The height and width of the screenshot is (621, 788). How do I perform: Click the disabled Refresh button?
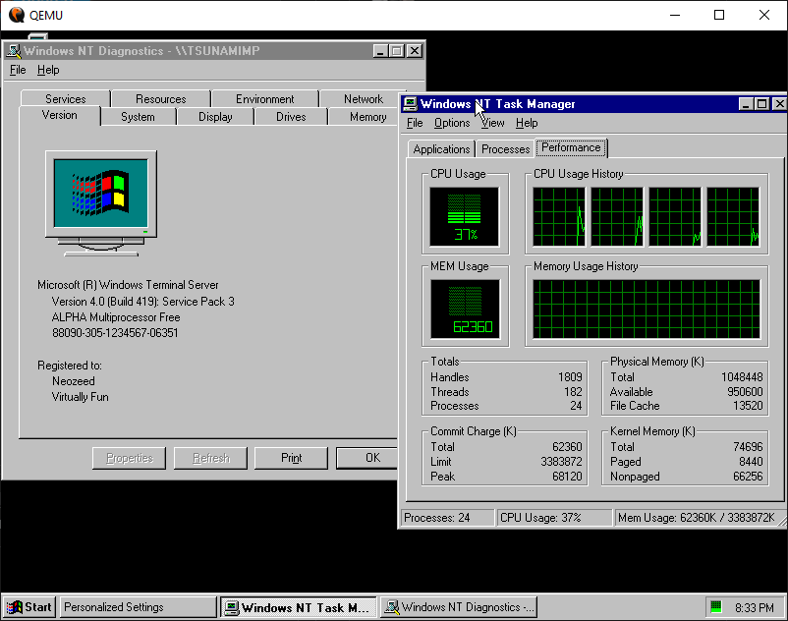click(210, 458)
